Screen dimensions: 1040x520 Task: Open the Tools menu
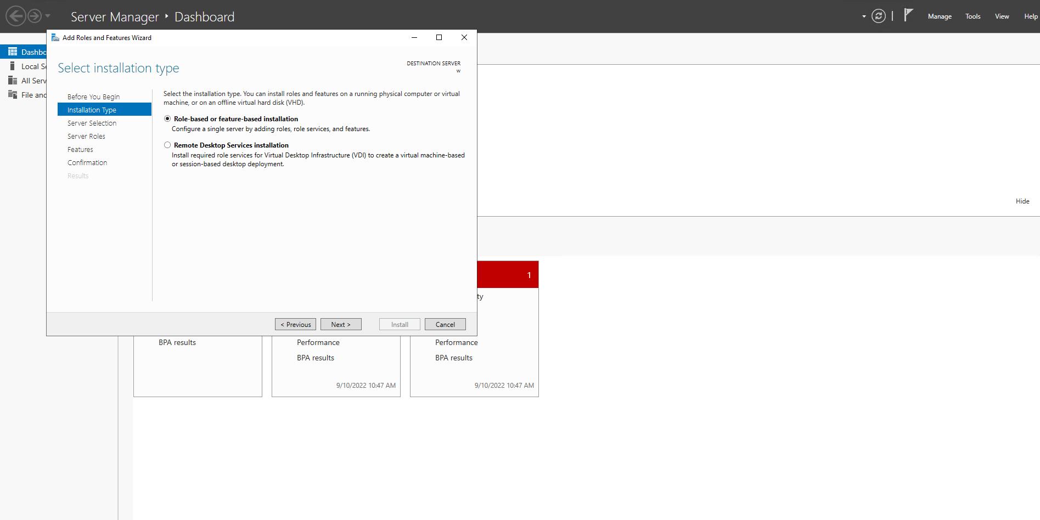coord(972,16)
